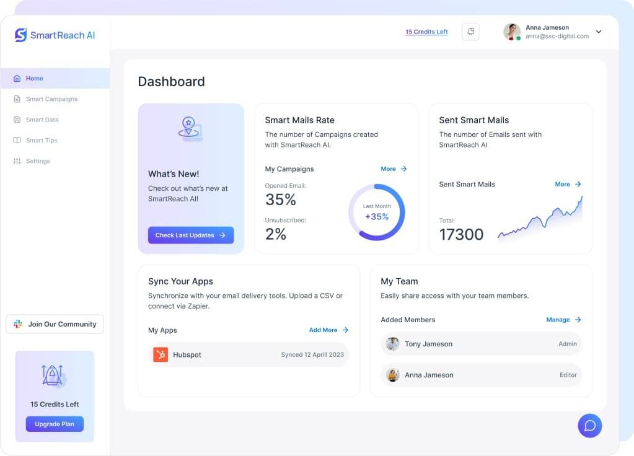Go to Home in sidebar
This screenshot has width=634, height=456.
(35, 79)
